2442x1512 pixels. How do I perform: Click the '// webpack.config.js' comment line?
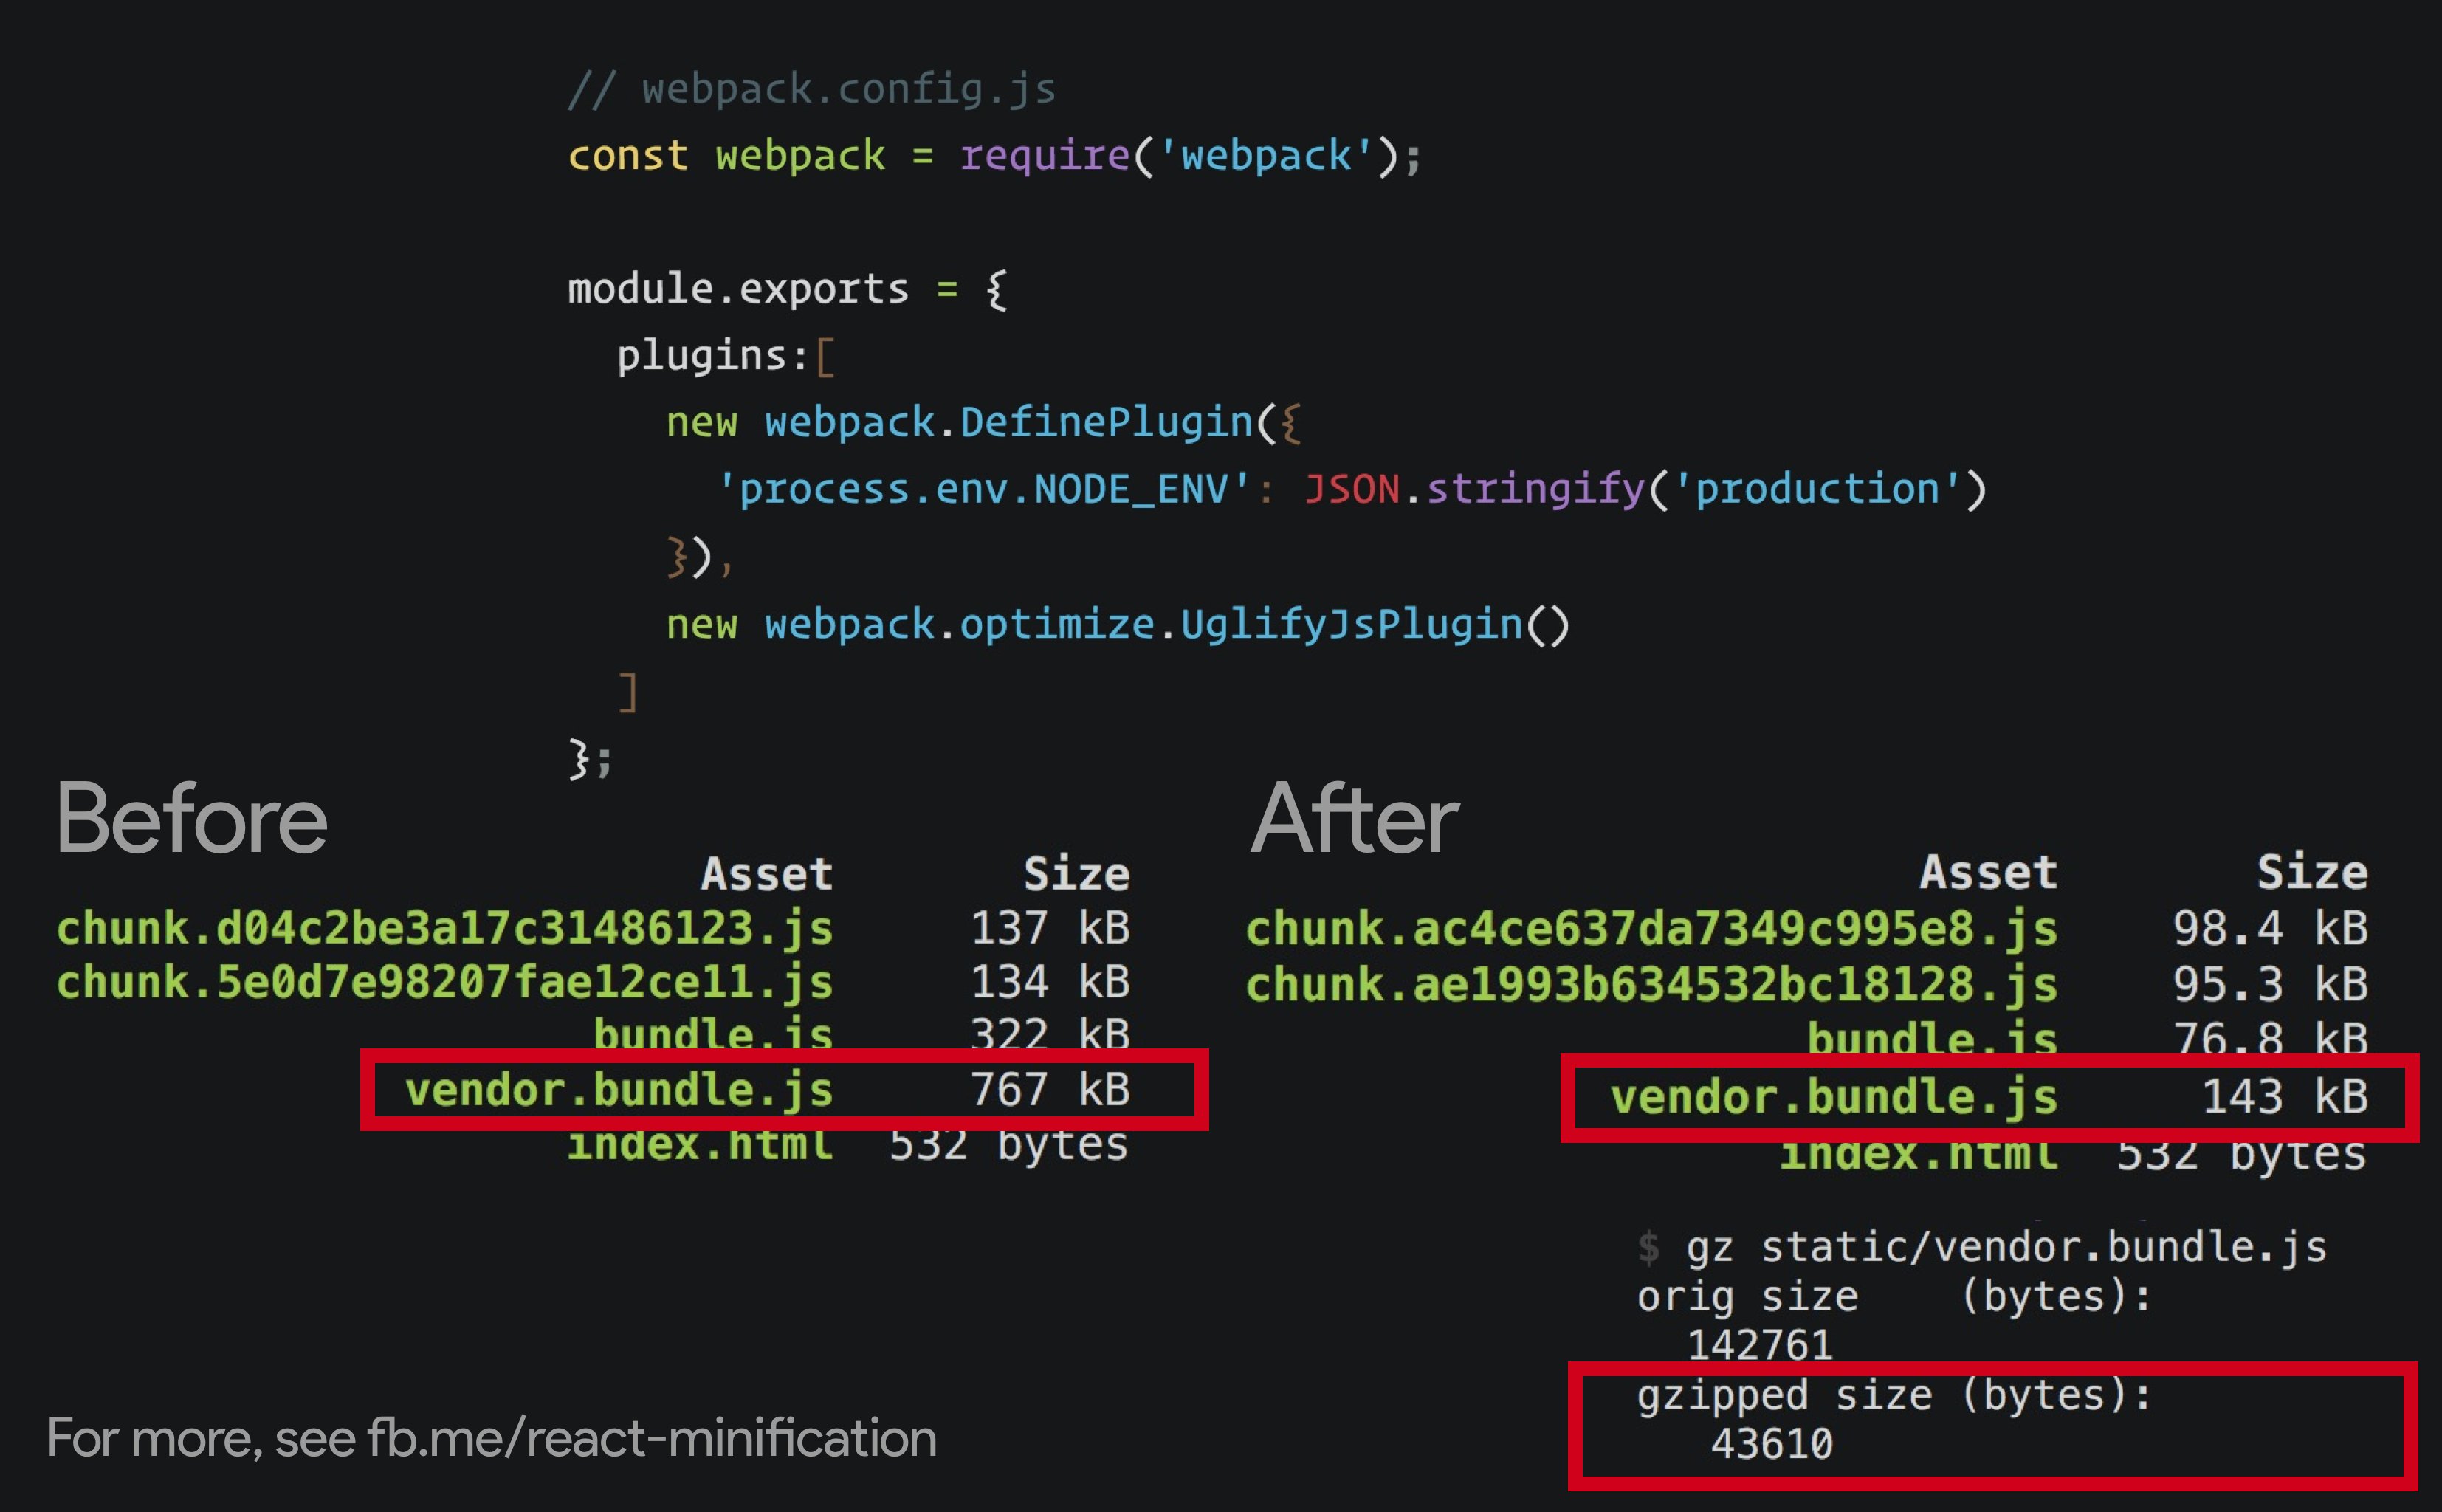(x=812, y=89)
